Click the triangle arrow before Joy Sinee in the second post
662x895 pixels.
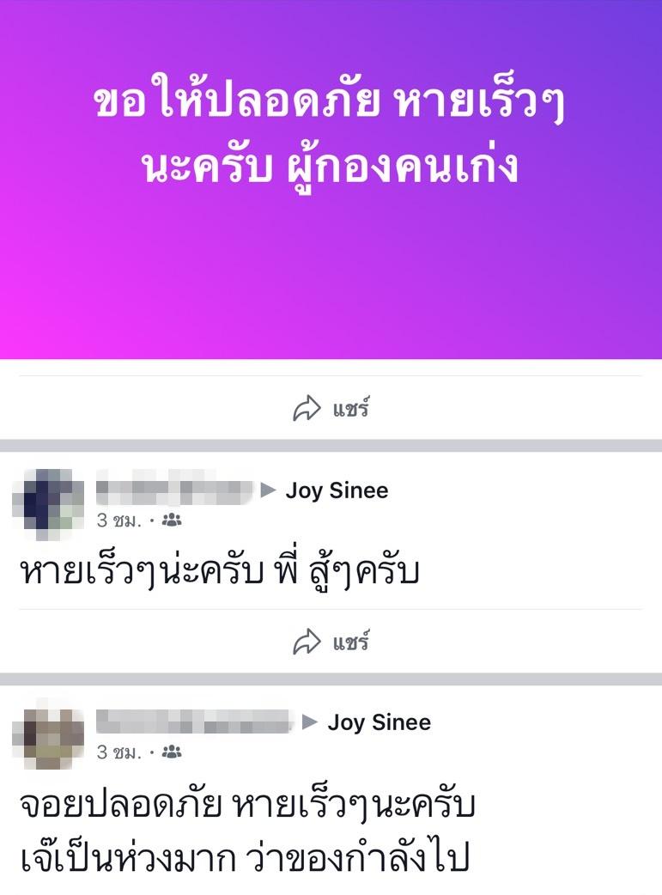(310, 721)
